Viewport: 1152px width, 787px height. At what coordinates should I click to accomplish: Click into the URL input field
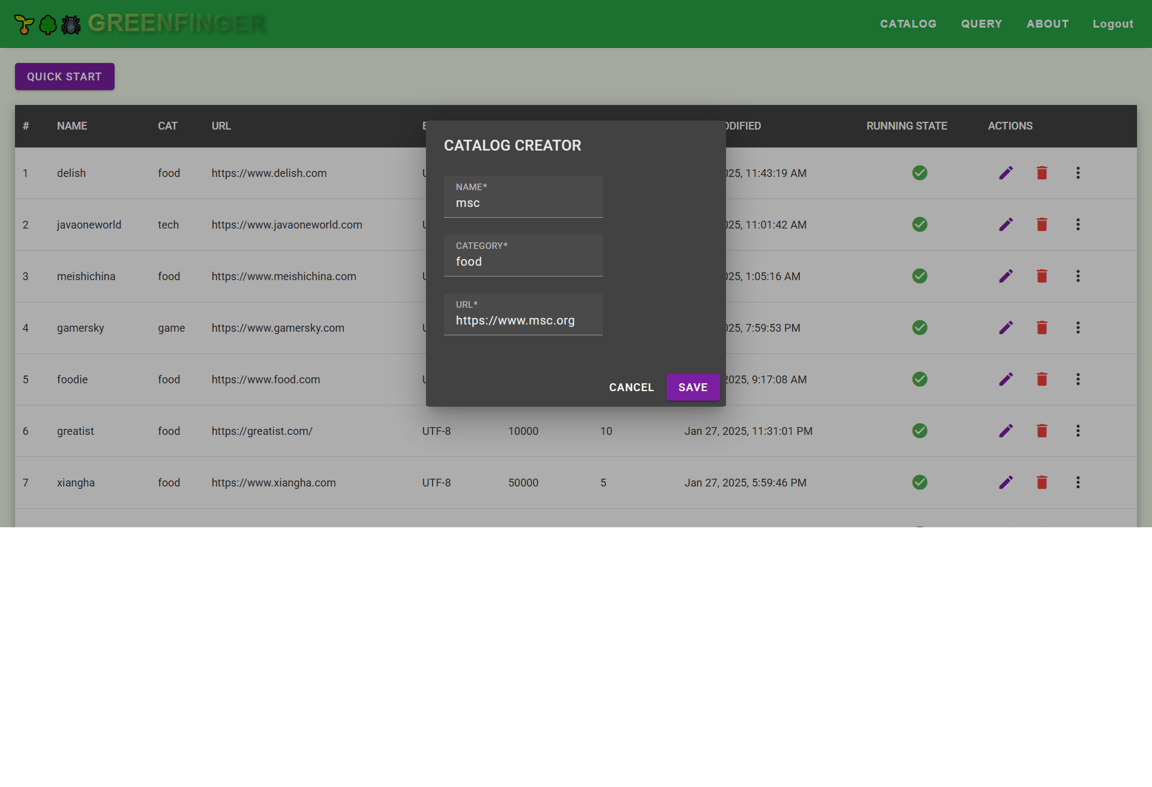click(x=523, y=320)
